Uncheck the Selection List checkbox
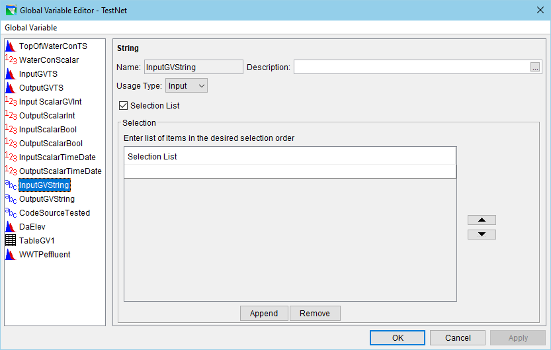Image resolution: width=551 pixels, height=350 pixels. [x=123, y=106]
